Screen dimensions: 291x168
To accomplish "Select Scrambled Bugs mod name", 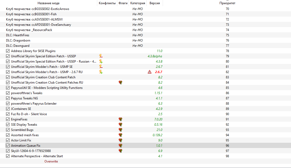I will (22, 130).
